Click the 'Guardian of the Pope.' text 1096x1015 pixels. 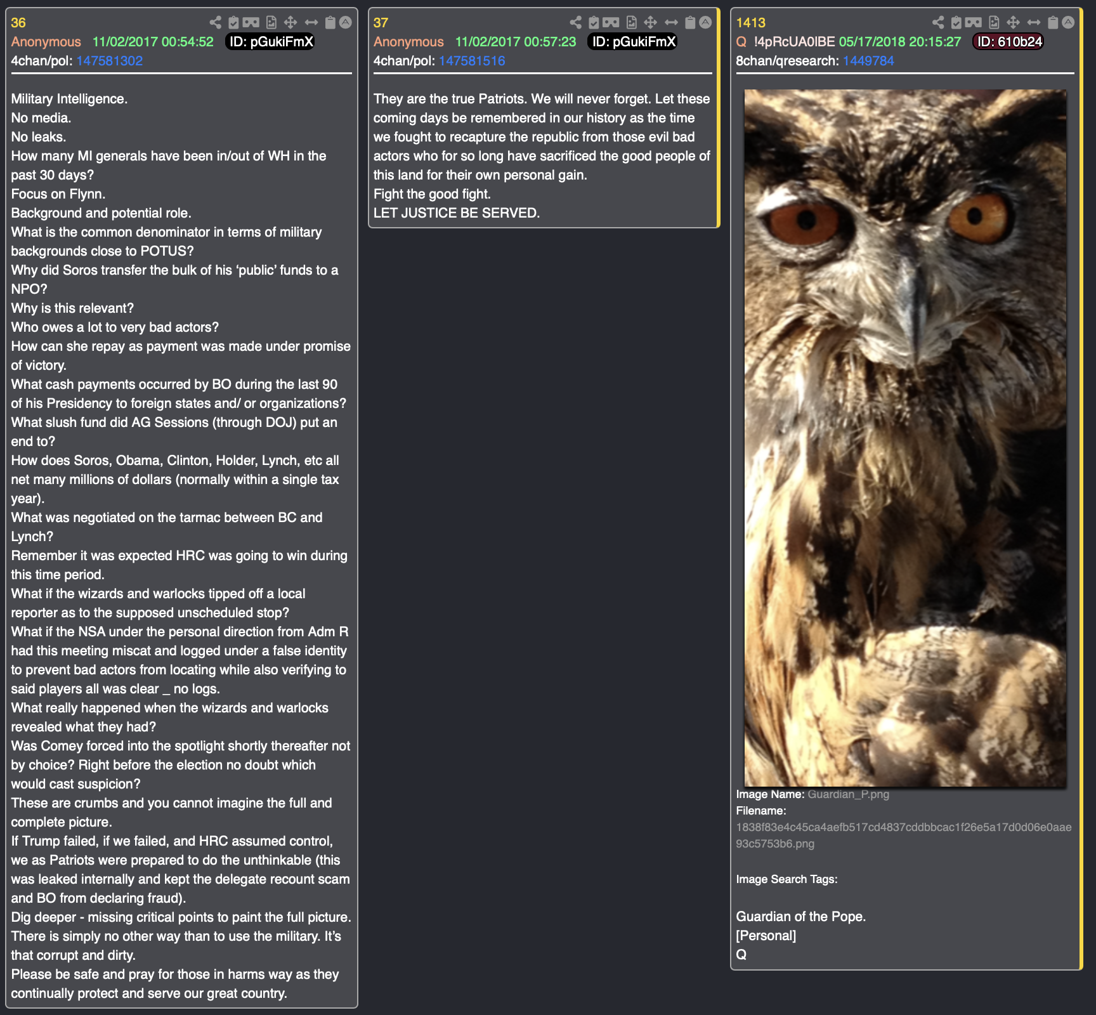point(800,917)
